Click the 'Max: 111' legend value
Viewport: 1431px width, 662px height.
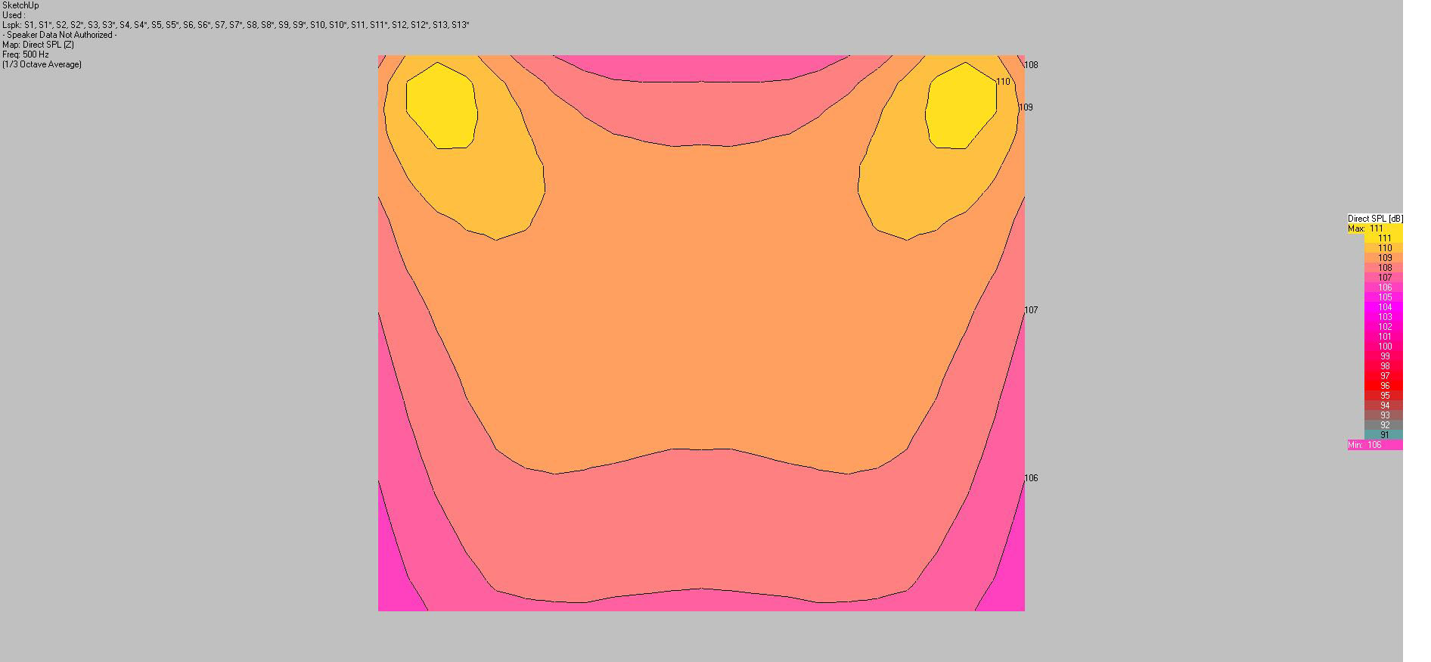click(1374, 228)
